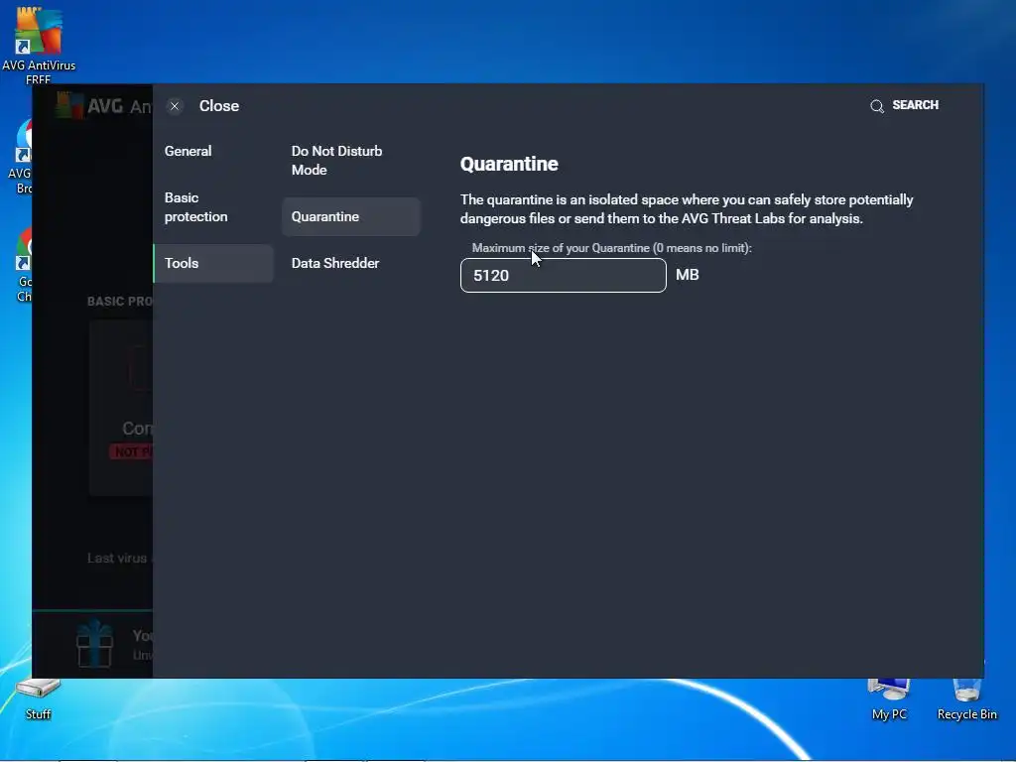The image size is (1016, 762).
Task: Click the Quarantine heading text
Action: [x=509, y=164]
